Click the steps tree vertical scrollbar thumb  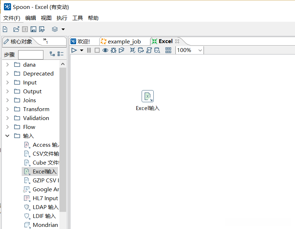point(63,140)
